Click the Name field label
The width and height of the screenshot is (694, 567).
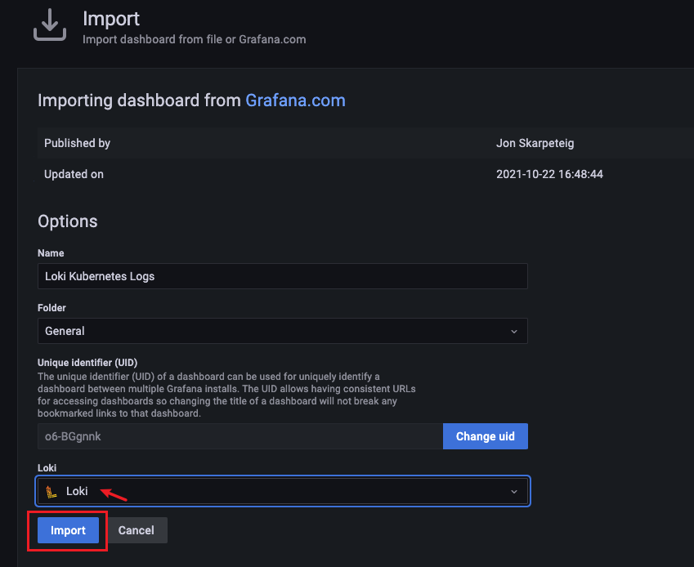[51, 253]
